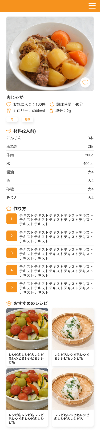100x433 pixels.
Task: Open the first rice ball recipe thumbnail
Action: (x=73, y=329)
